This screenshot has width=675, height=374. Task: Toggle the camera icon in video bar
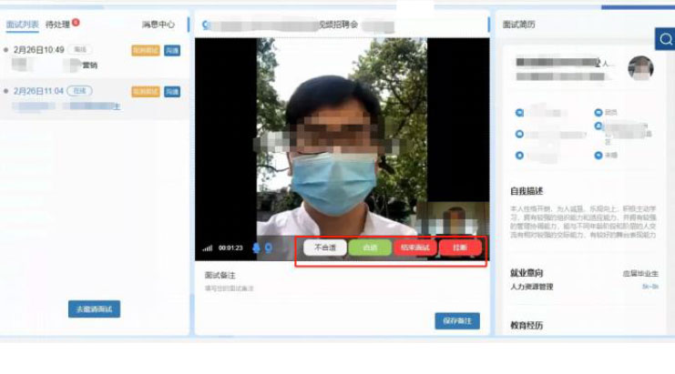pos(269,248)
